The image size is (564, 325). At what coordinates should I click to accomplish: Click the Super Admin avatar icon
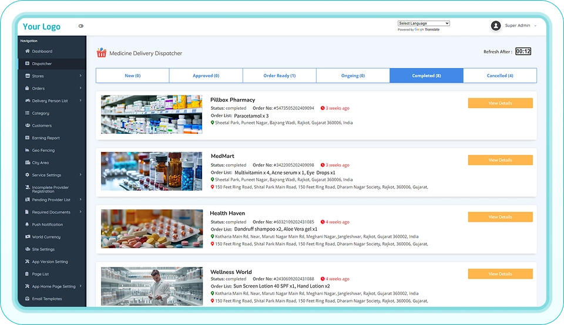[496, 25]
